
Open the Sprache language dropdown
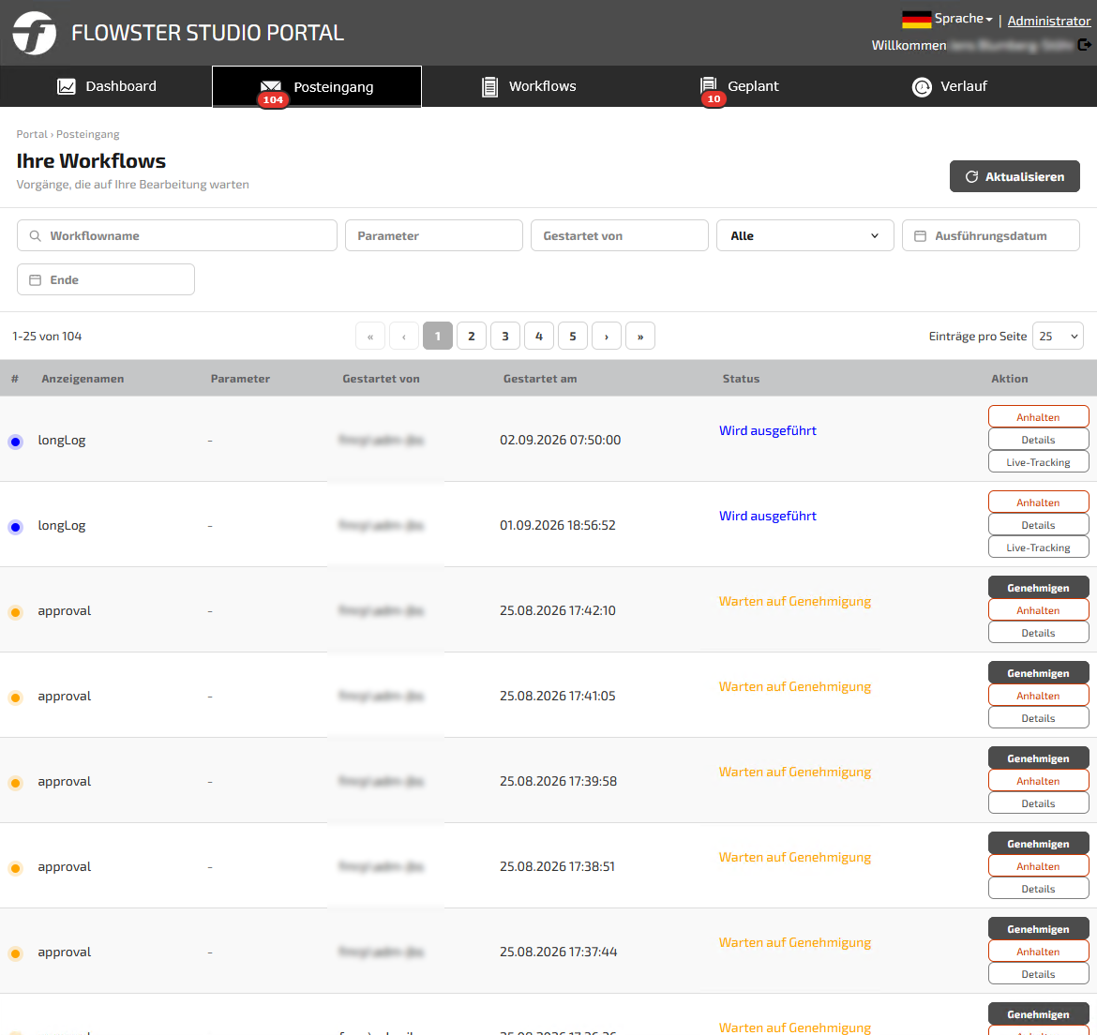pyautogui.click(x=963, y=19)
